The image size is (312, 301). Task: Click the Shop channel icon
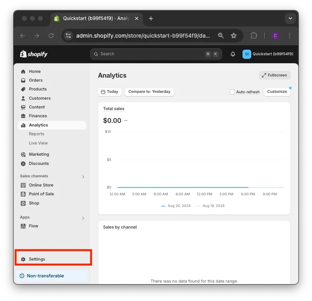tap(23, 203)
